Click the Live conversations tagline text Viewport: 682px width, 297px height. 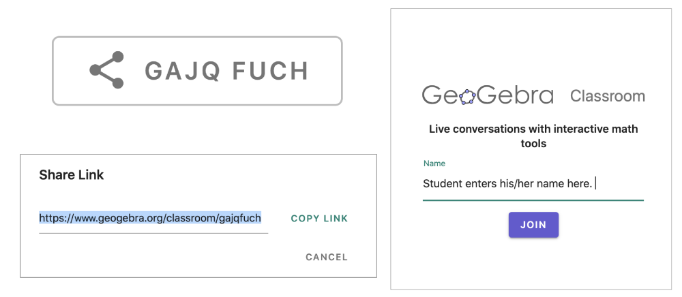click(533, 136)
